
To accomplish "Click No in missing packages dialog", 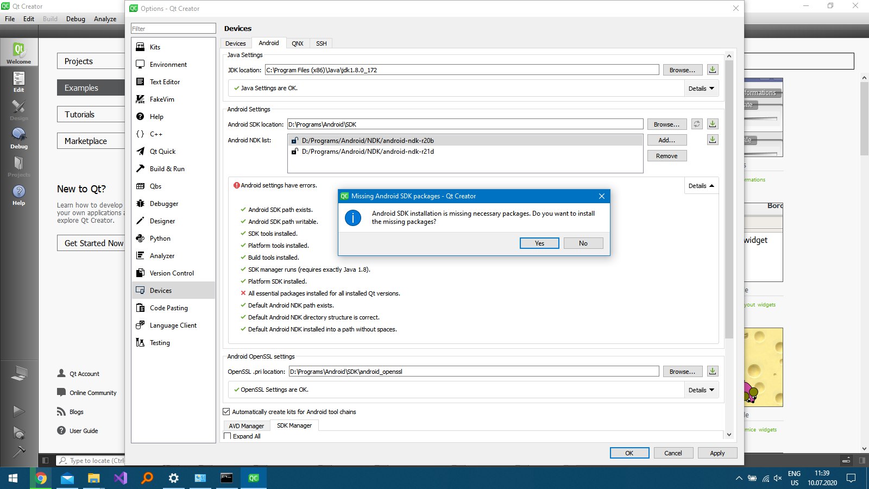I will [x=583, y=243].
